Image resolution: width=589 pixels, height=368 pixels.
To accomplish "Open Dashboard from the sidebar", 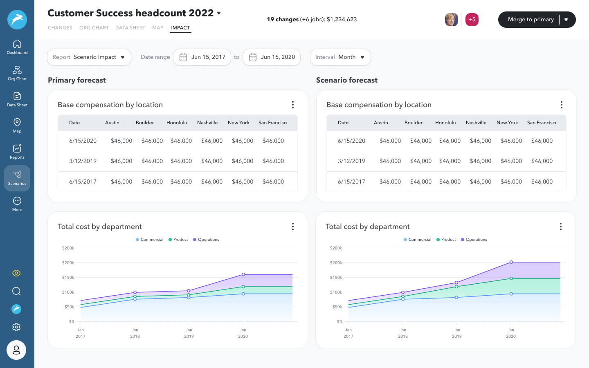I will (x=17, y=47).
